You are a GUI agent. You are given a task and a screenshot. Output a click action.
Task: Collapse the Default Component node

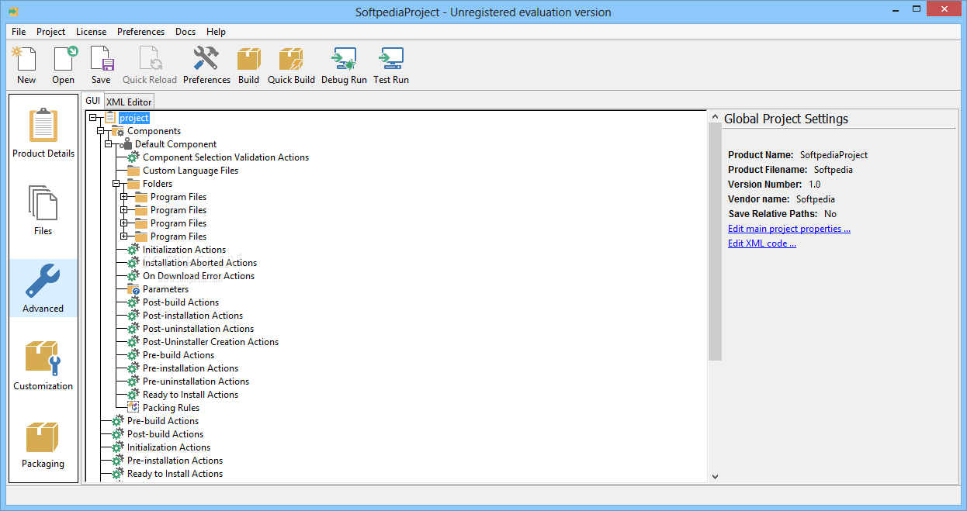click(x=109, y=144)
